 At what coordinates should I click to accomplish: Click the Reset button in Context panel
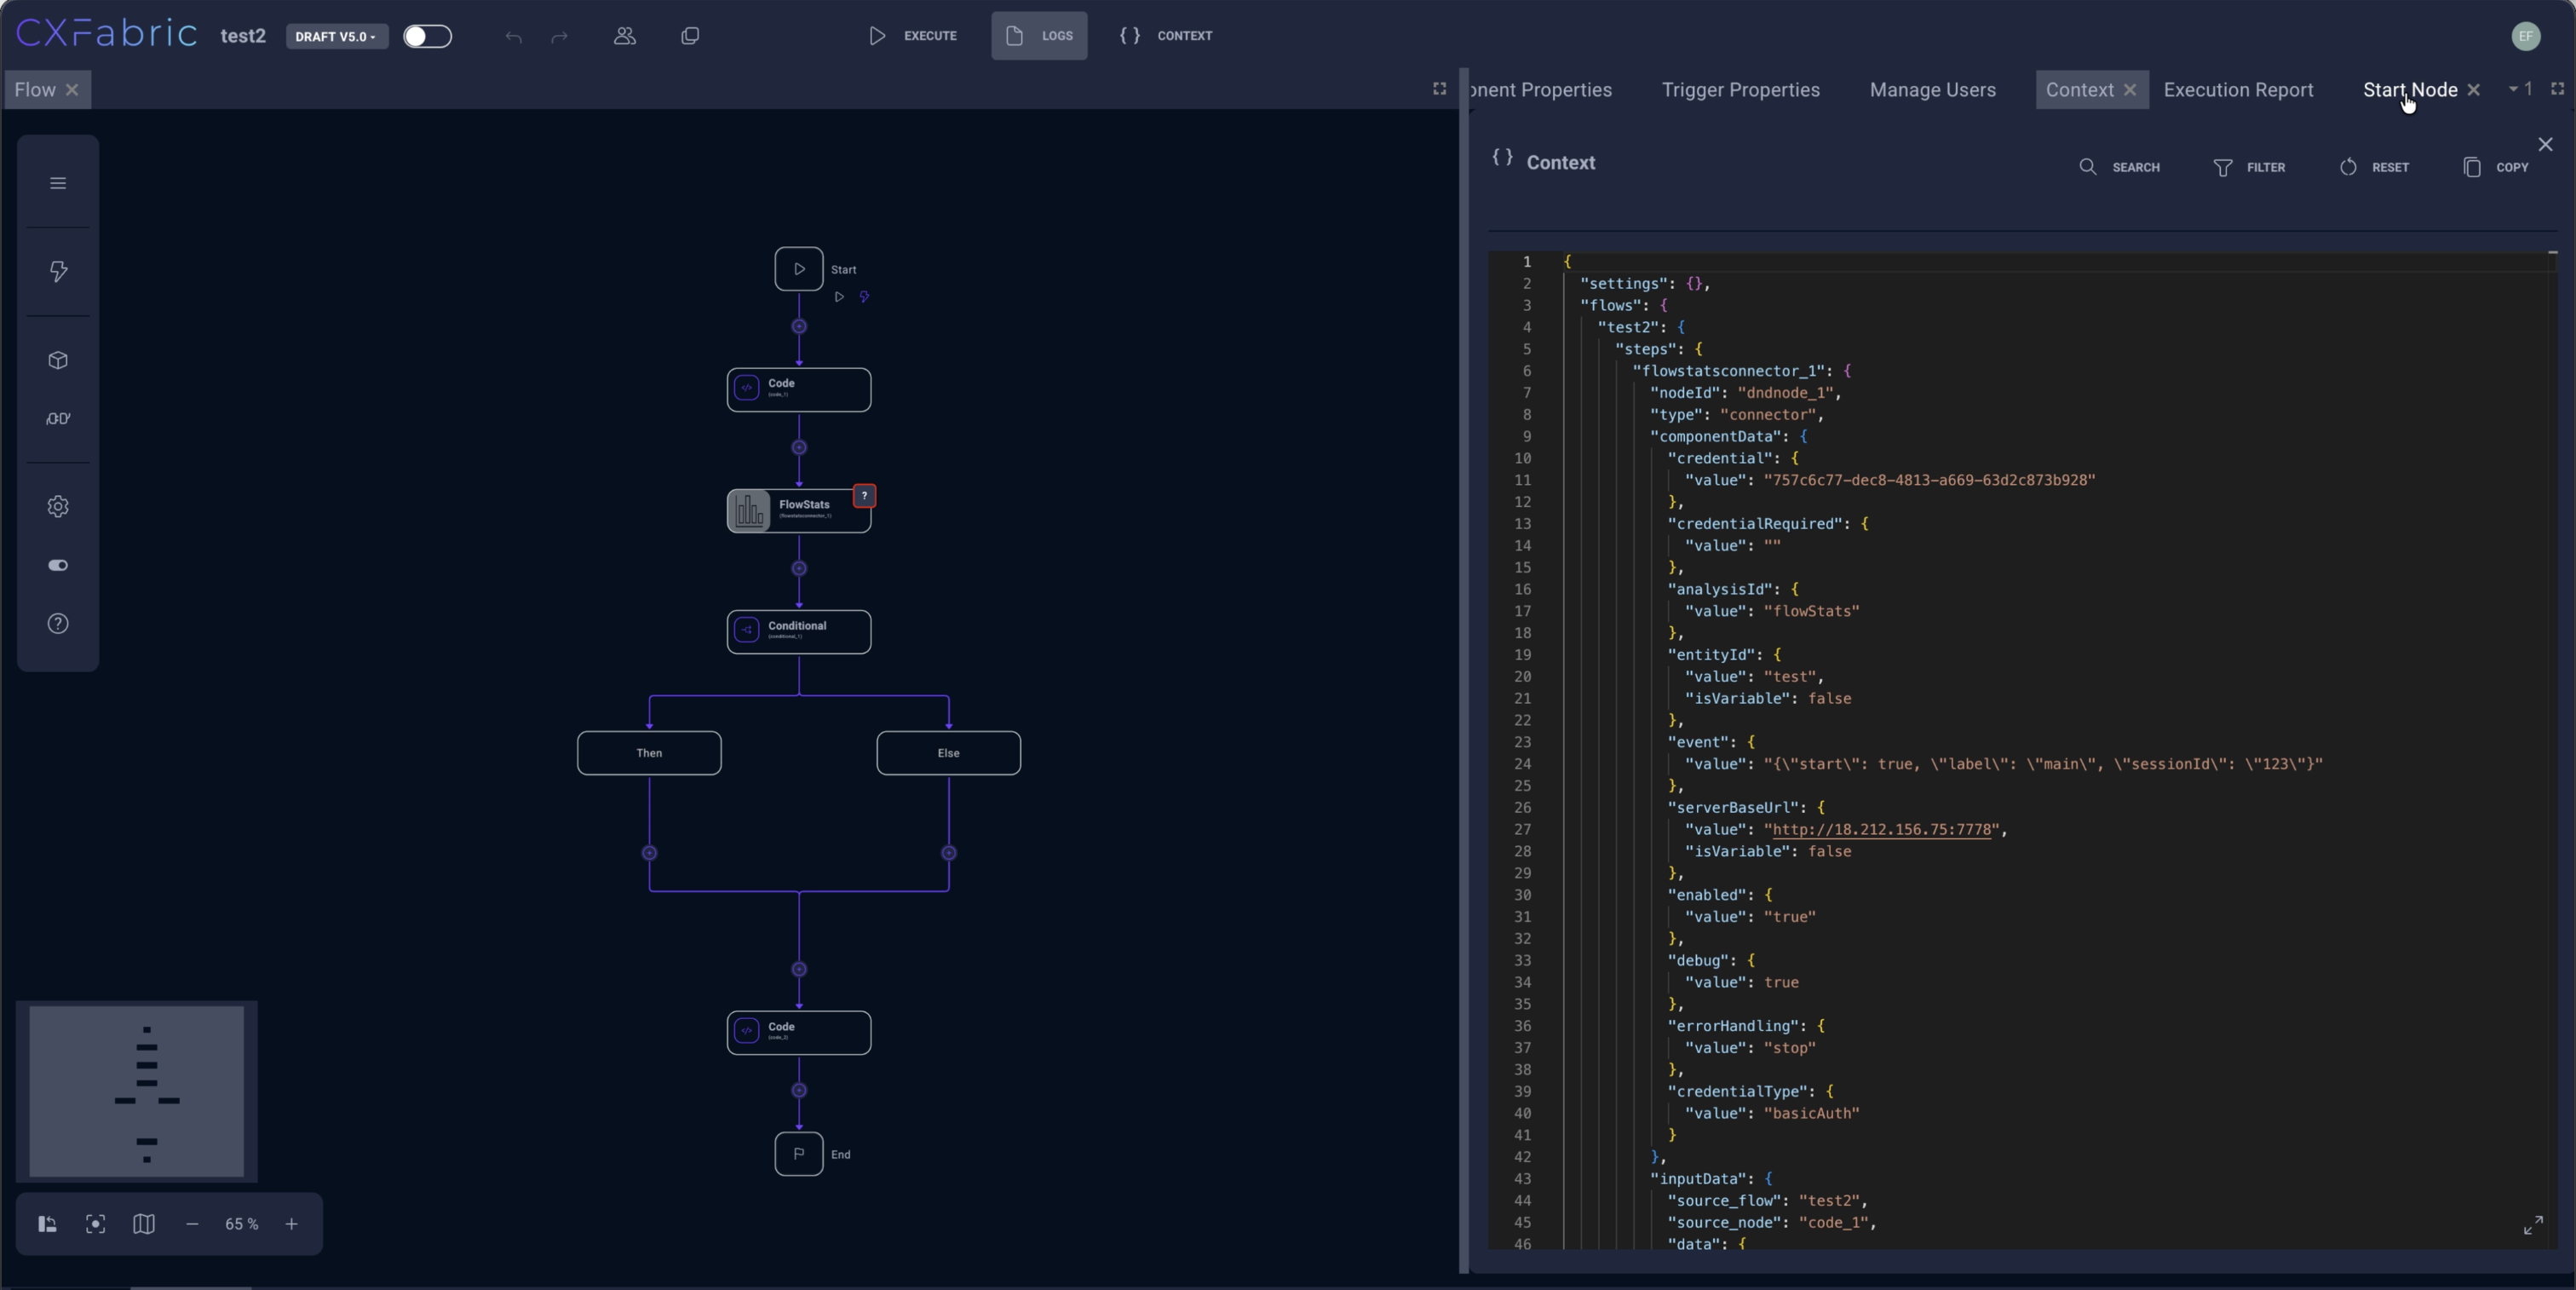pos(2374,167)
